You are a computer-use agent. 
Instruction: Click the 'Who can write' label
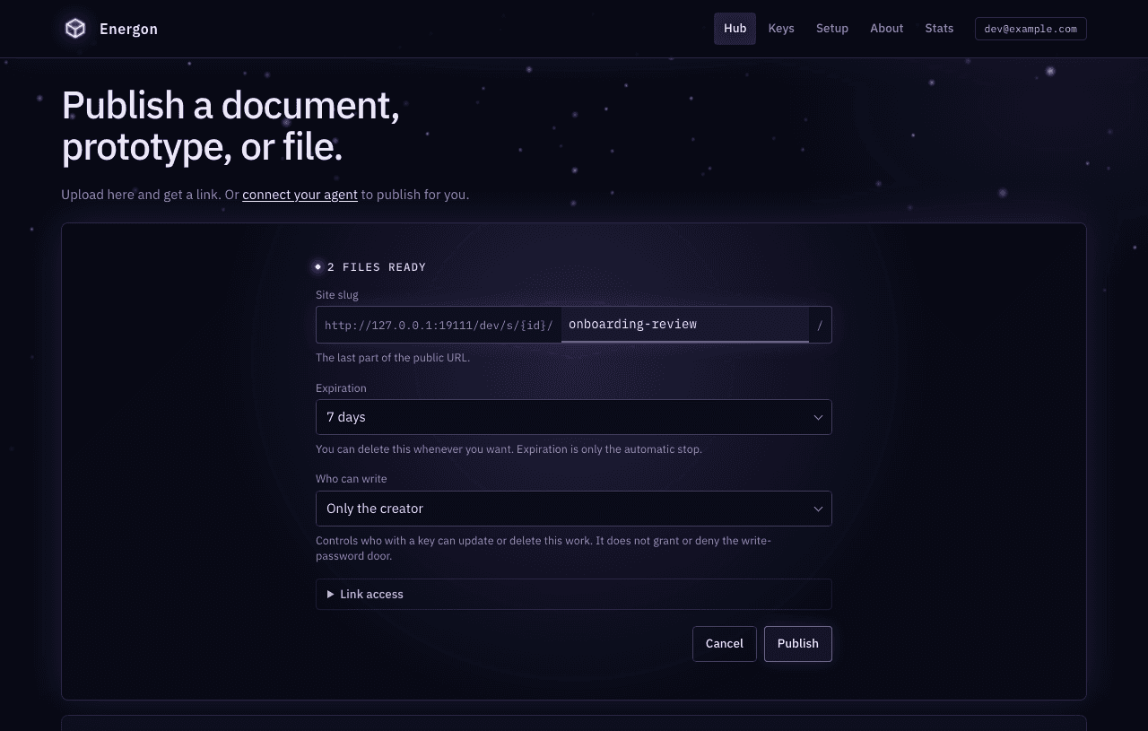352,479
